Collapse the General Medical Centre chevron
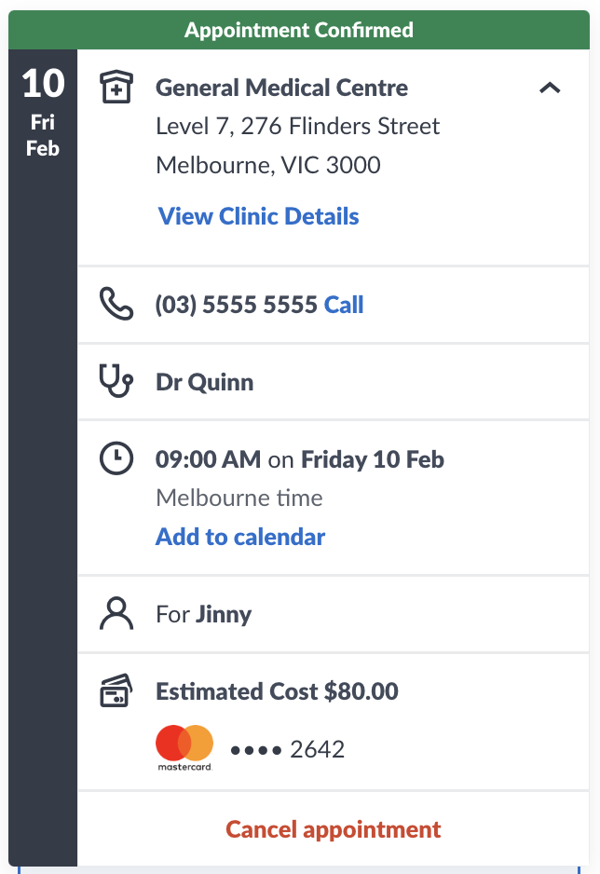This screenshot has height=874, width=600. pos(550,88)
